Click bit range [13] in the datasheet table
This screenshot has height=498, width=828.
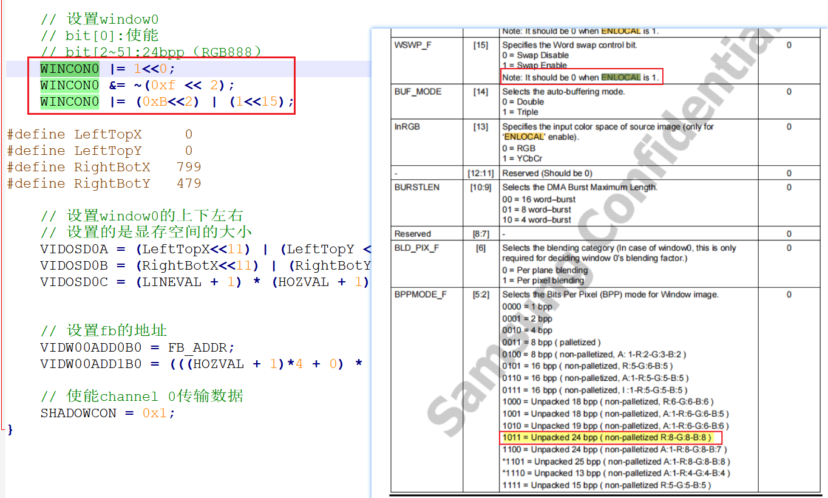coord(480,127)
